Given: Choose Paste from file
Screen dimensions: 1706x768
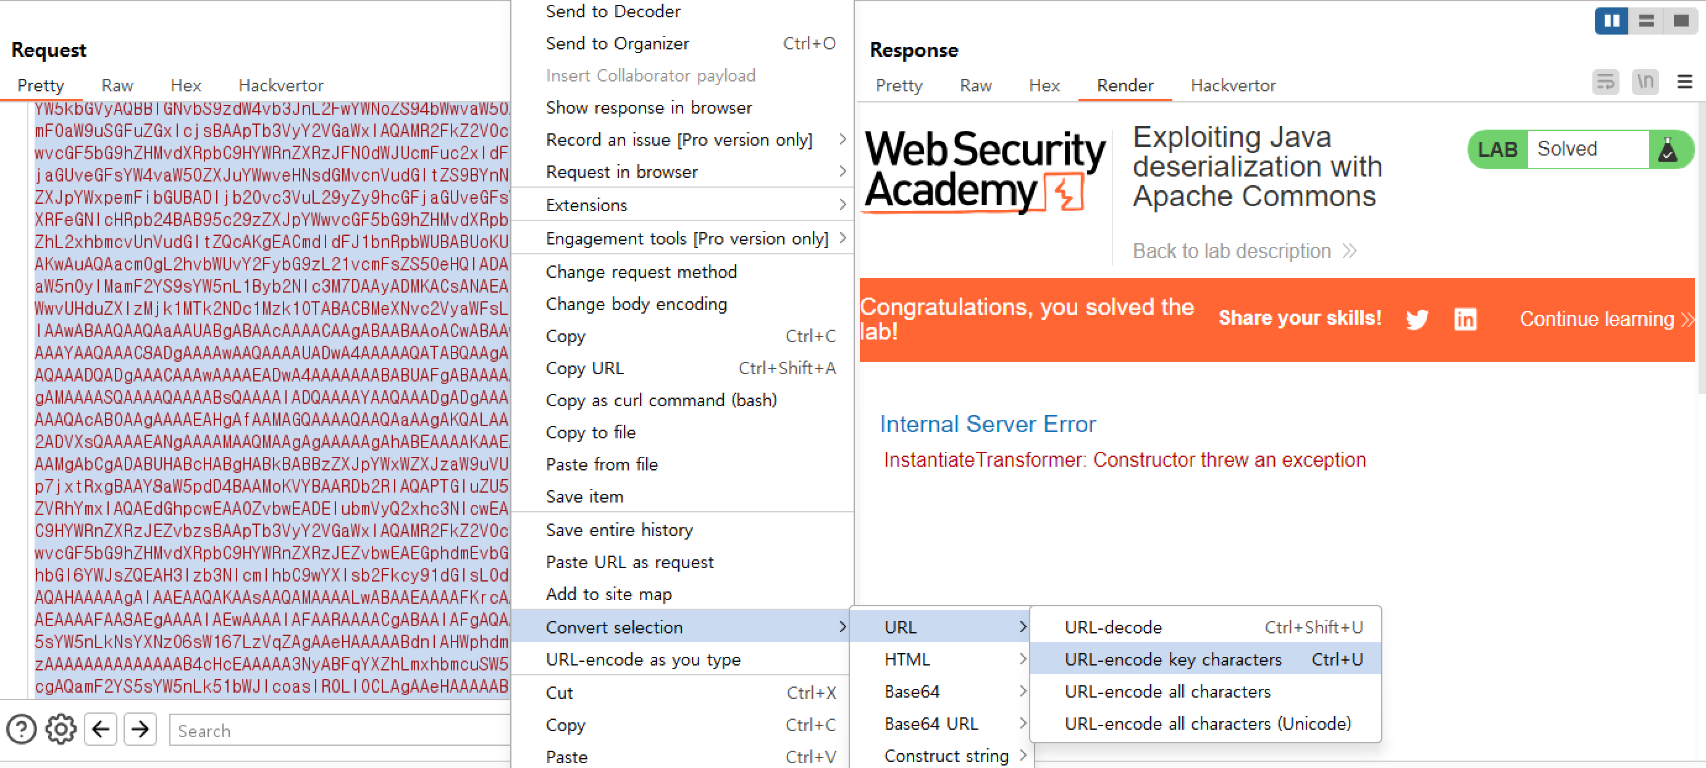Looking at the screenshot, I should [x=682, y=464].
